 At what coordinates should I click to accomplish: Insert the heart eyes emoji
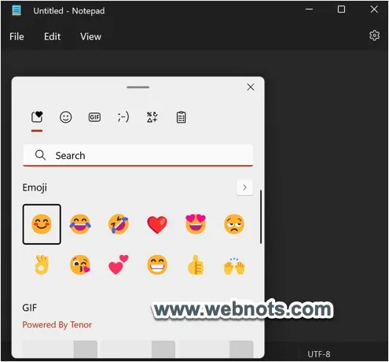click(196, 224)
